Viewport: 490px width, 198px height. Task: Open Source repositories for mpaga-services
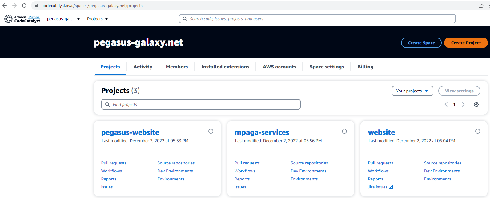click(x=309, y=163)
